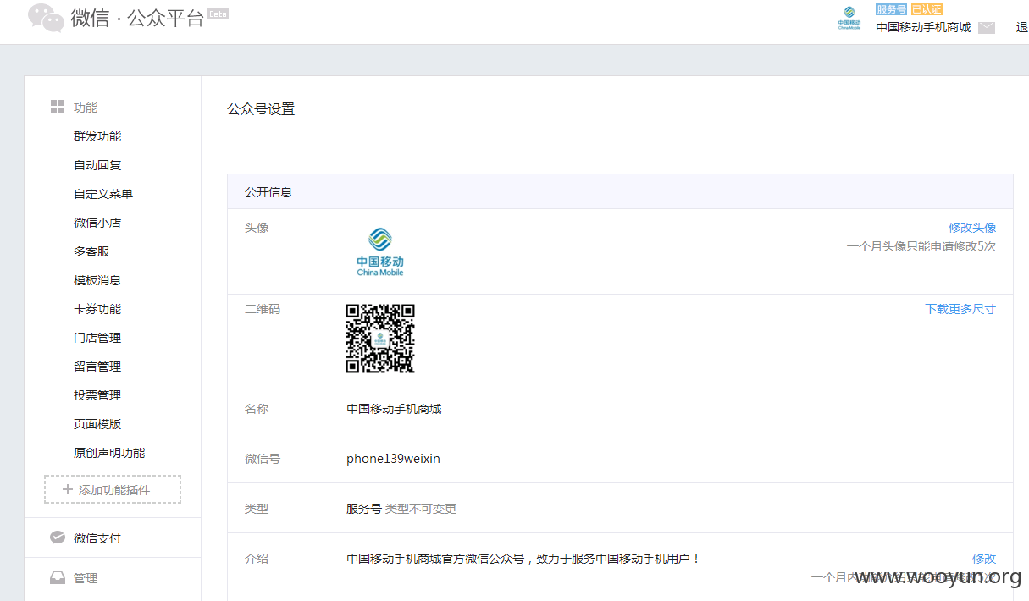
Task: Click the 微信支付 checkmark icon
Action: point(58,538)
